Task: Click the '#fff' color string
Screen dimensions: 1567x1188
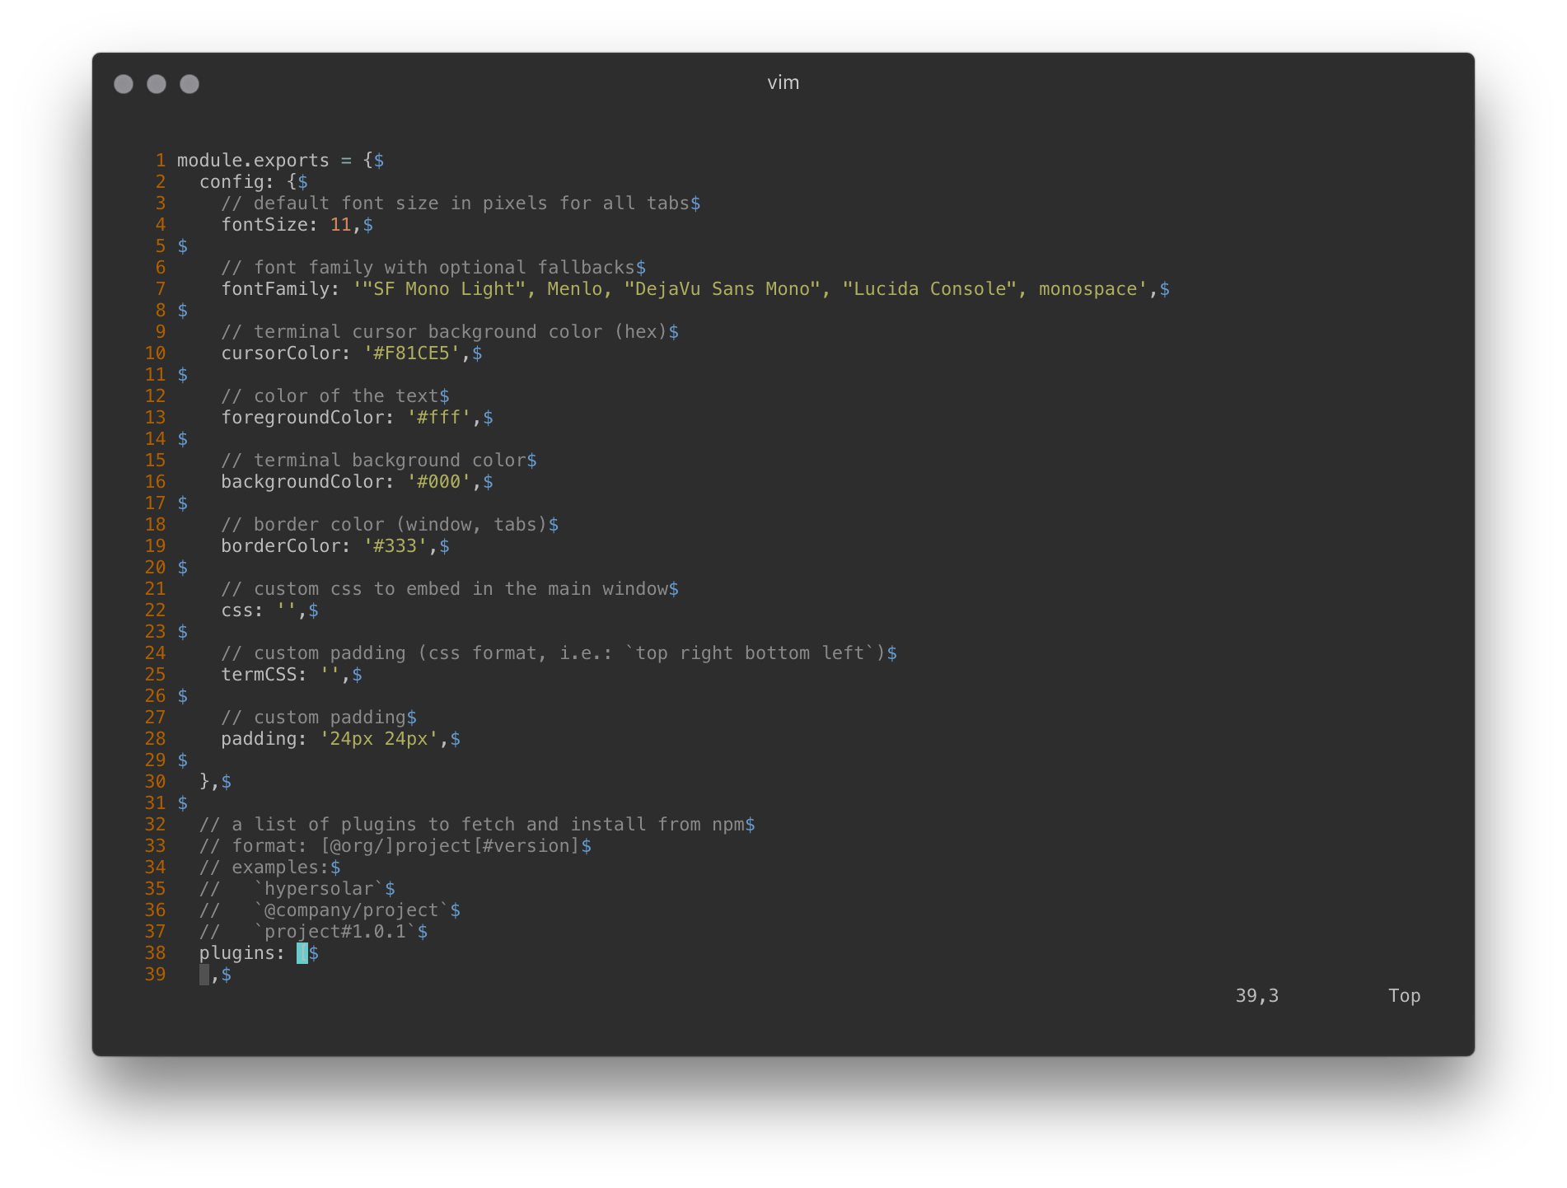Action: [x=438, y=418]
